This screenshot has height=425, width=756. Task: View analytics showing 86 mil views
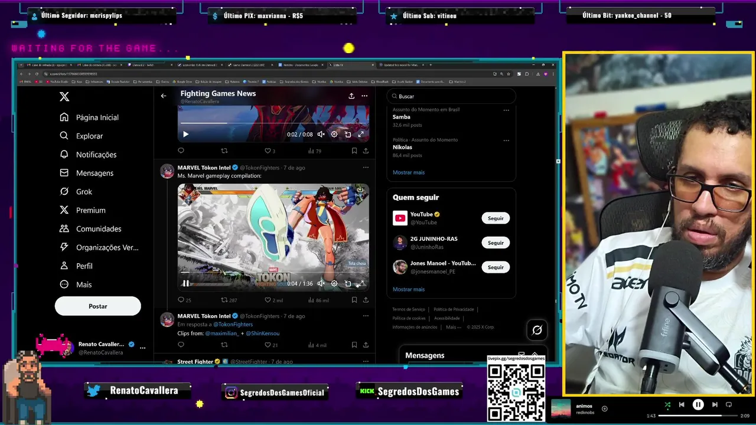click(x=318, y=300)
